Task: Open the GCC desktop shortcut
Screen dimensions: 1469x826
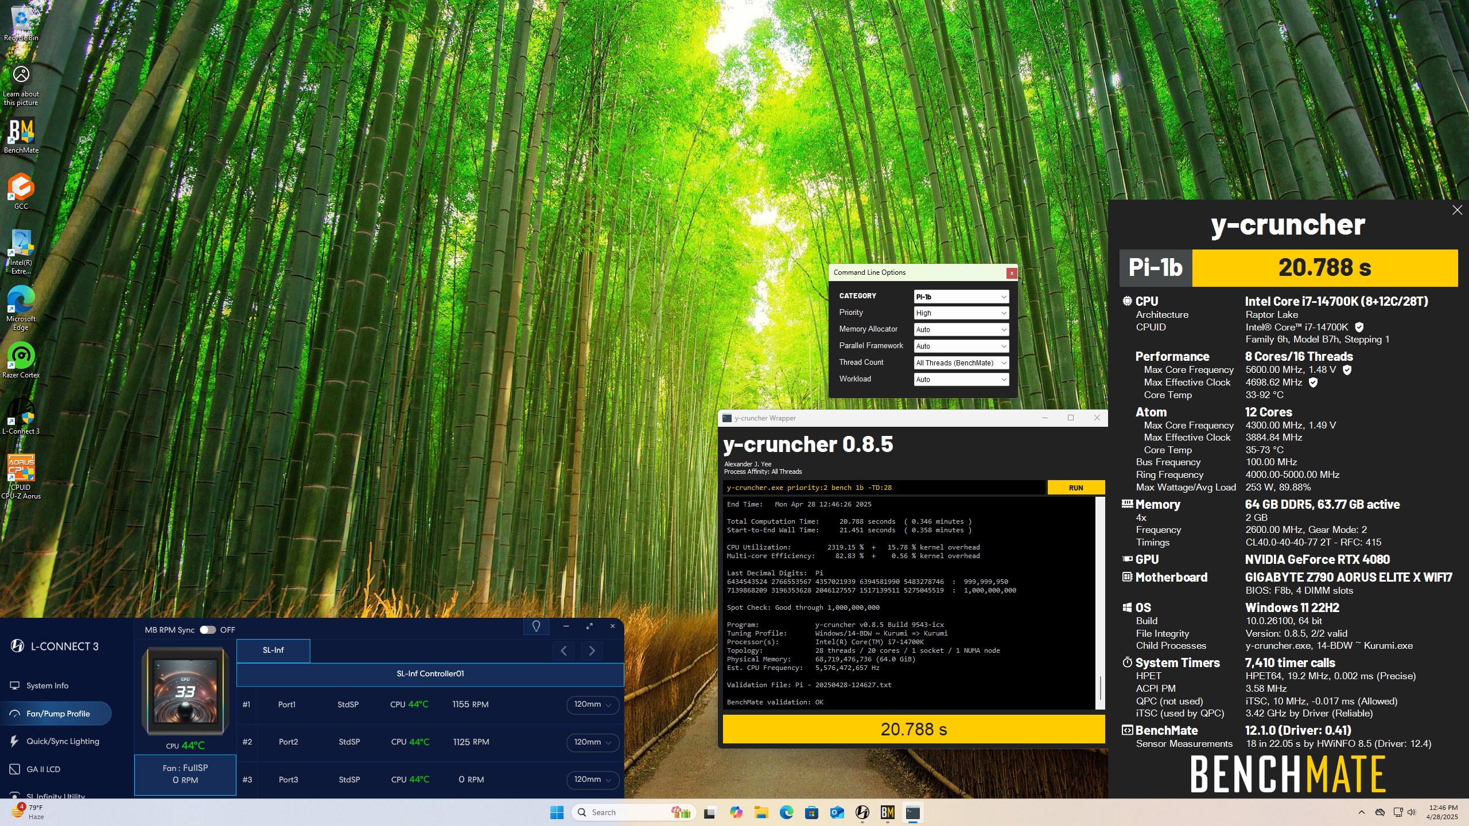Action: 21,192
